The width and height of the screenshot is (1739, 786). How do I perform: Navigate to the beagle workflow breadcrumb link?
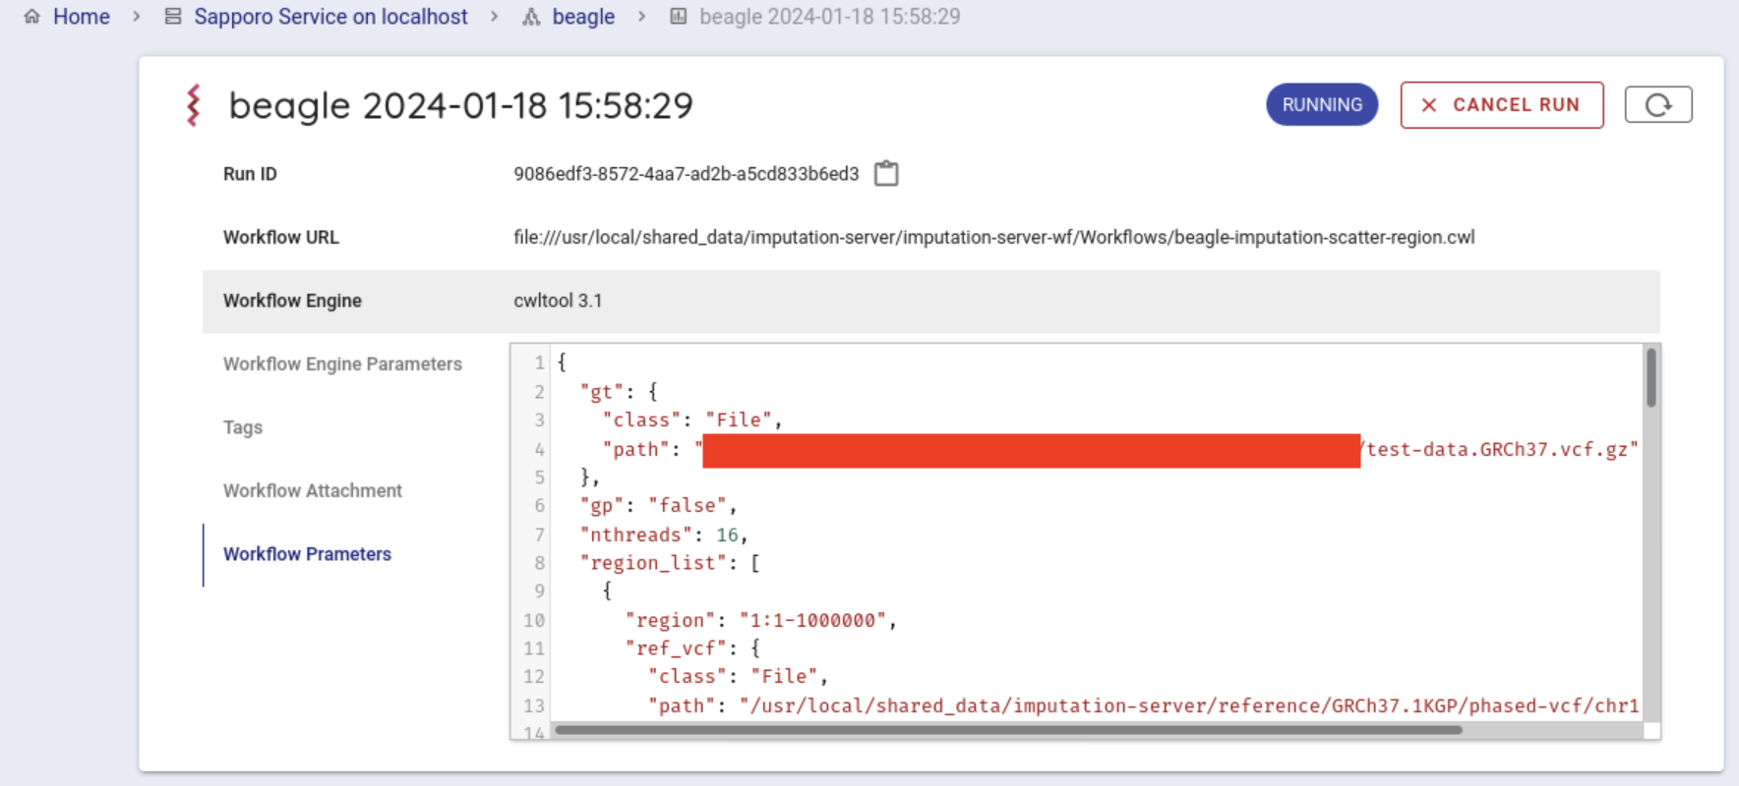(583, 17)
